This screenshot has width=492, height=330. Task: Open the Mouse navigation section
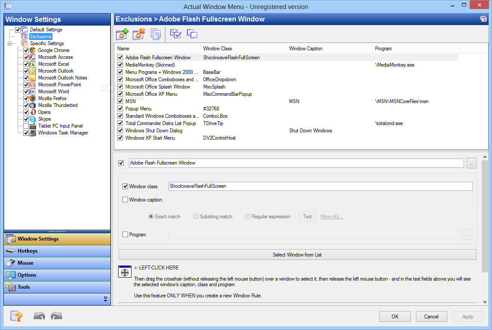point(57,263)
